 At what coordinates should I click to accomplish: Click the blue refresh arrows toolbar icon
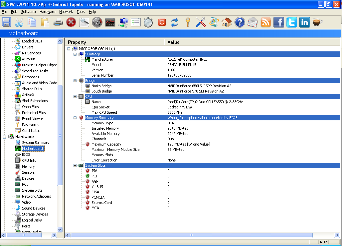(x=174, y=22)
